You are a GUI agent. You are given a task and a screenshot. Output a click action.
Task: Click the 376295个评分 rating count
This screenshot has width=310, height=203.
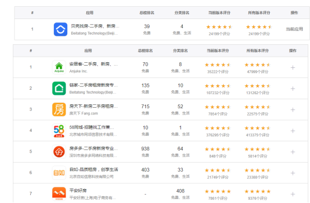[218, 135]
